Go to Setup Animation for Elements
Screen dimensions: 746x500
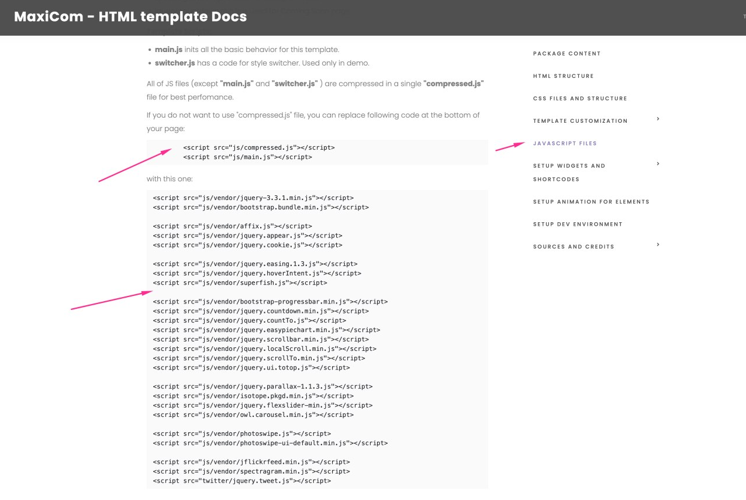[591, 202]
